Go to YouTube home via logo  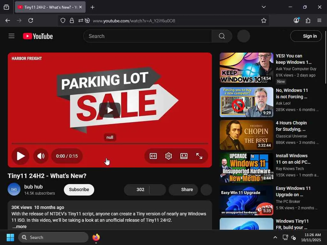click(x=38, y=36)
